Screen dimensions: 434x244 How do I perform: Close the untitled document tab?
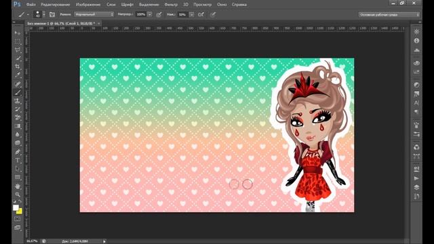click(99, 24)
